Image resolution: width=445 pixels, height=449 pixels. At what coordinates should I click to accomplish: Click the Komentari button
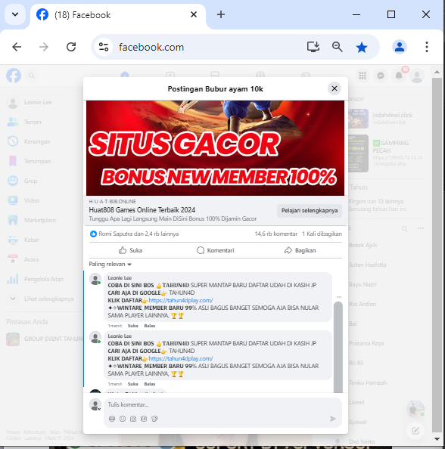point(216,250)
